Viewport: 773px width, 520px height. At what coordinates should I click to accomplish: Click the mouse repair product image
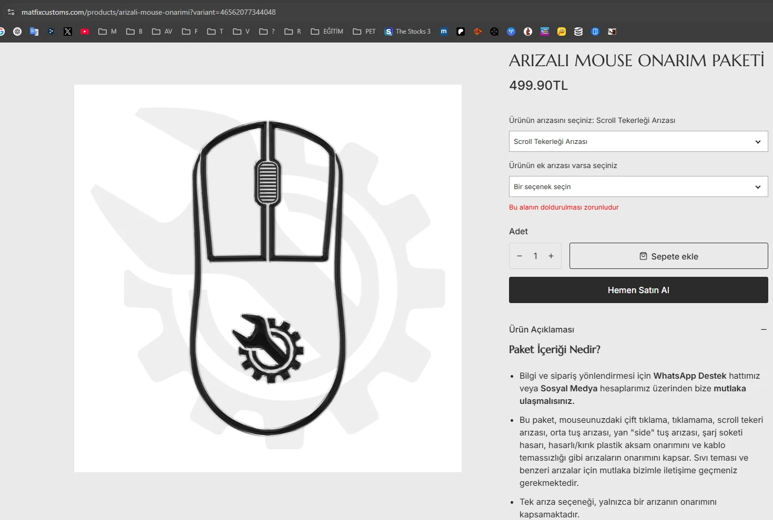(268, 278)
